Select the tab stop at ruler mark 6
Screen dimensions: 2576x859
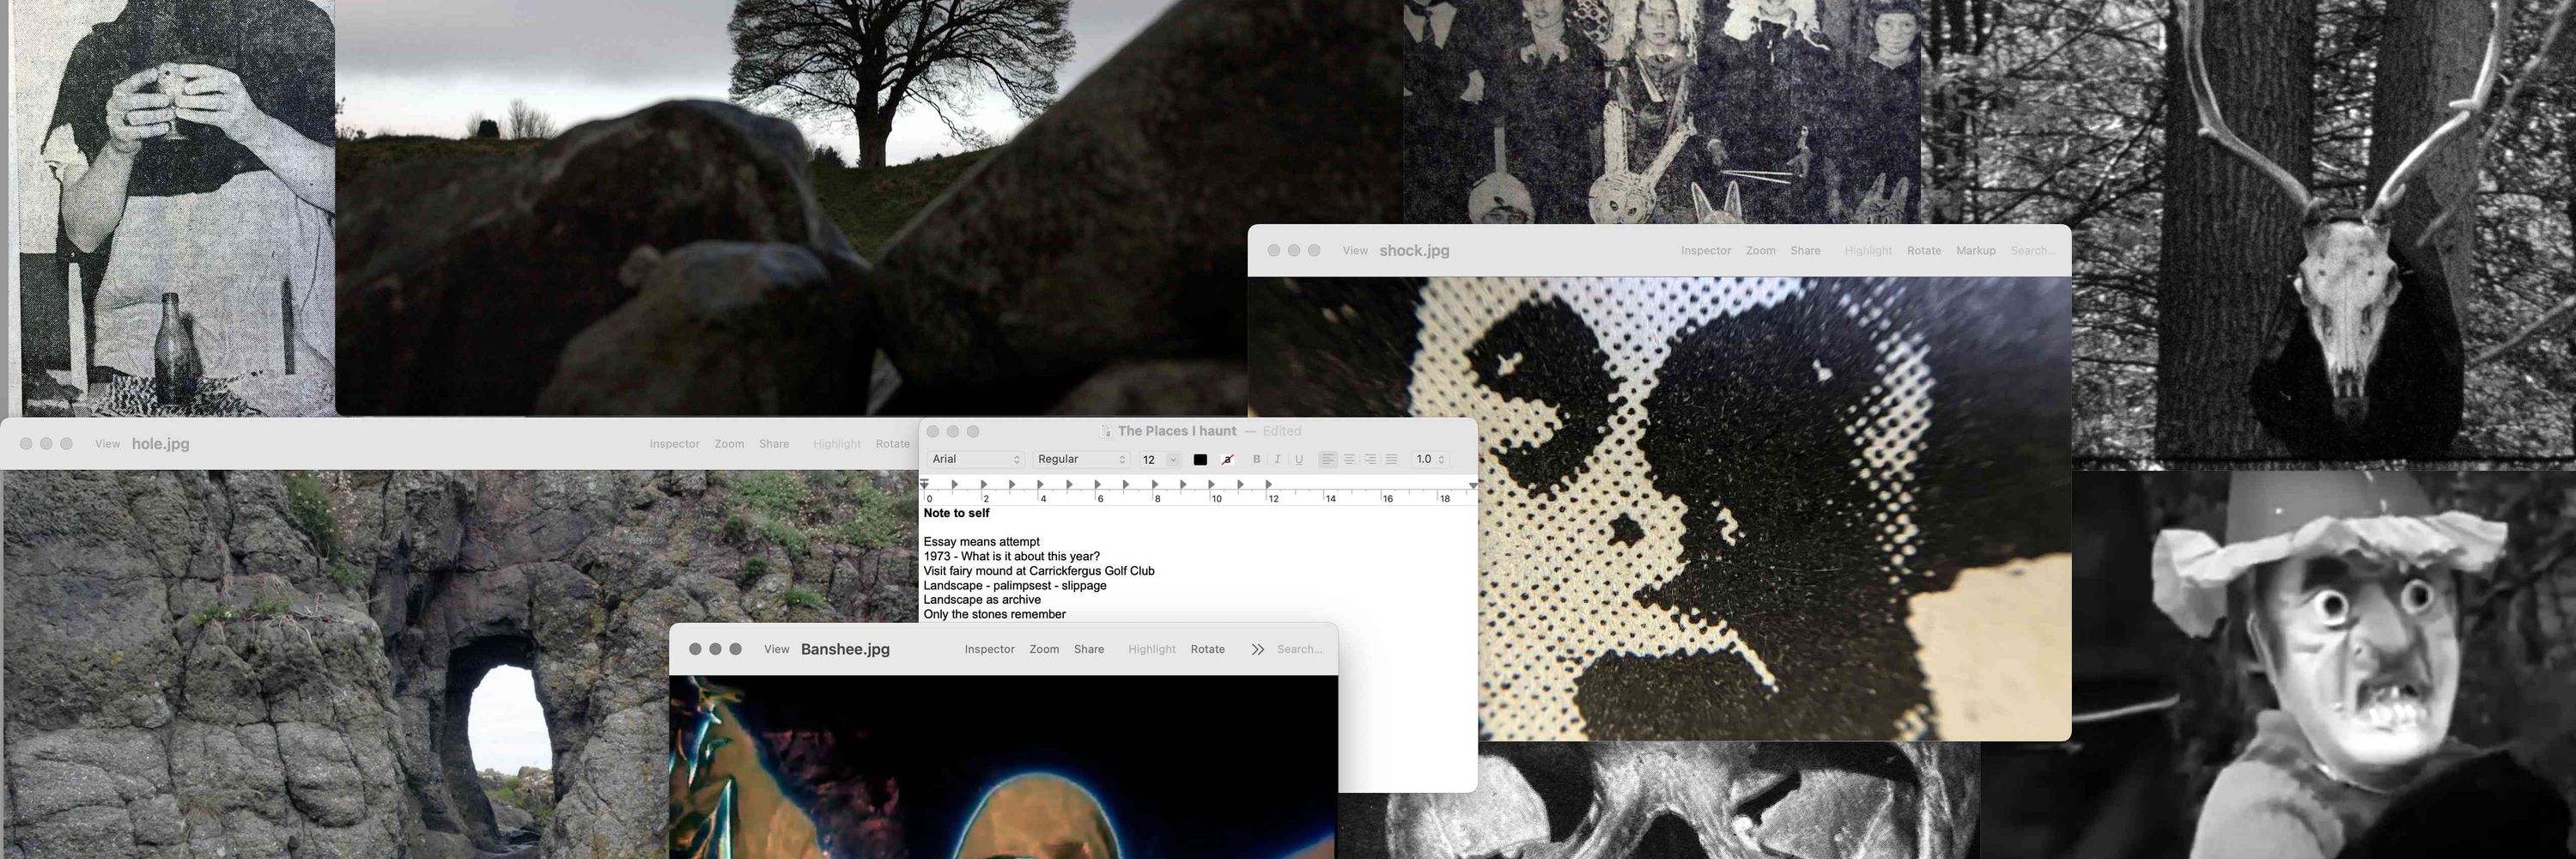(x=1098, y=484)
